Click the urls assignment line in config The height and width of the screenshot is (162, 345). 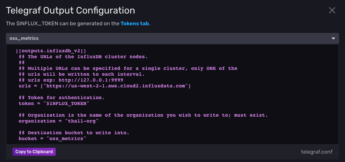pos(104,86)
